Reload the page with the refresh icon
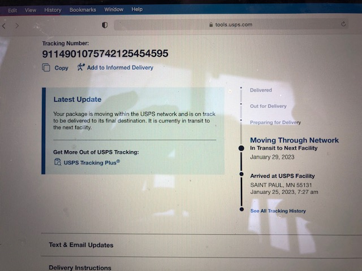This screenshot has height=271, width=362. pyautogui.click(x=343, y=24)
